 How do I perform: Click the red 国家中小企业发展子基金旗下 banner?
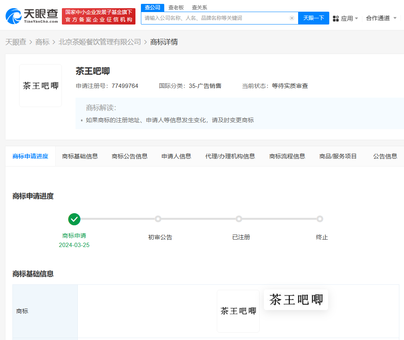tap(99, 16)
